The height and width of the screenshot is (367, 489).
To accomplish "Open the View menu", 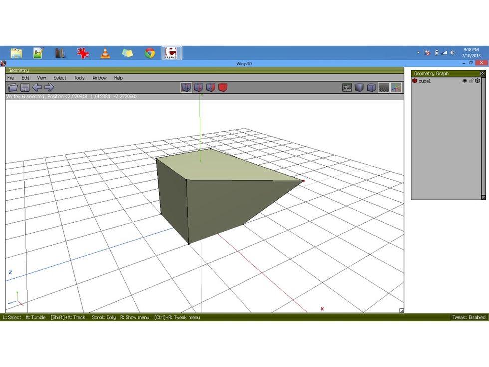I will coord(41,78).
